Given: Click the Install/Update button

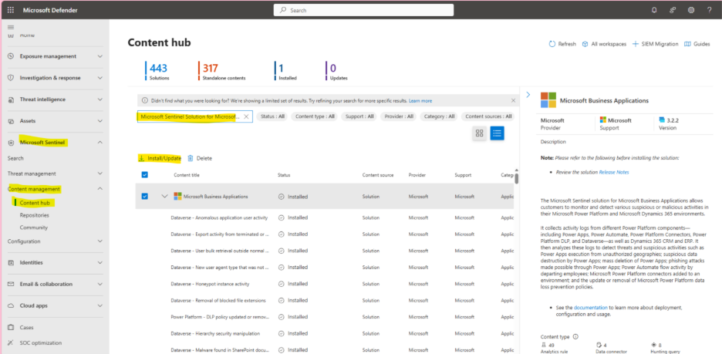Looking at the screenshot, I should click(160, 158).
